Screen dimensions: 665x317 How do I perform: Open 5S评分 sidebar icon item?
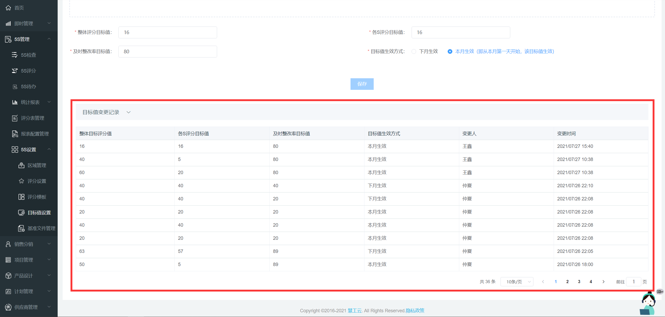pos(15,71)
